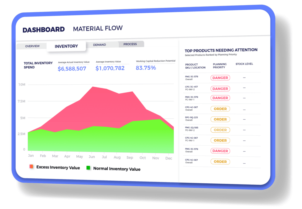Click the $6,588,507 actual inventory value

72,69
